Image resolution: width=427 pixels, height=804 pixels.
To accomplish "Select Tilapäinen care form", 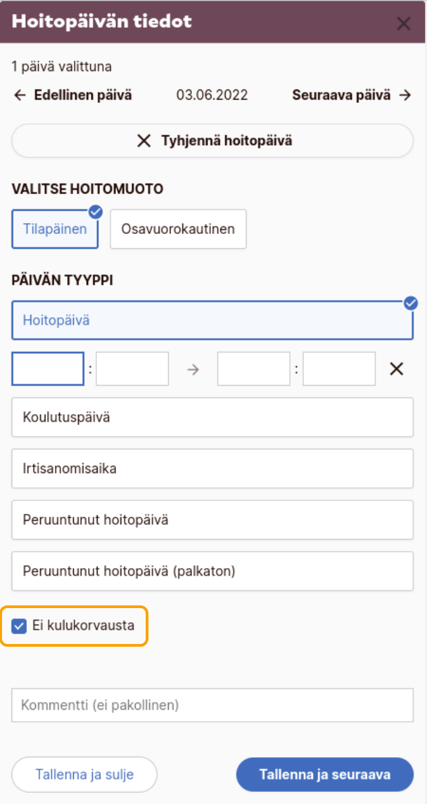I will (x=55, y=229).
